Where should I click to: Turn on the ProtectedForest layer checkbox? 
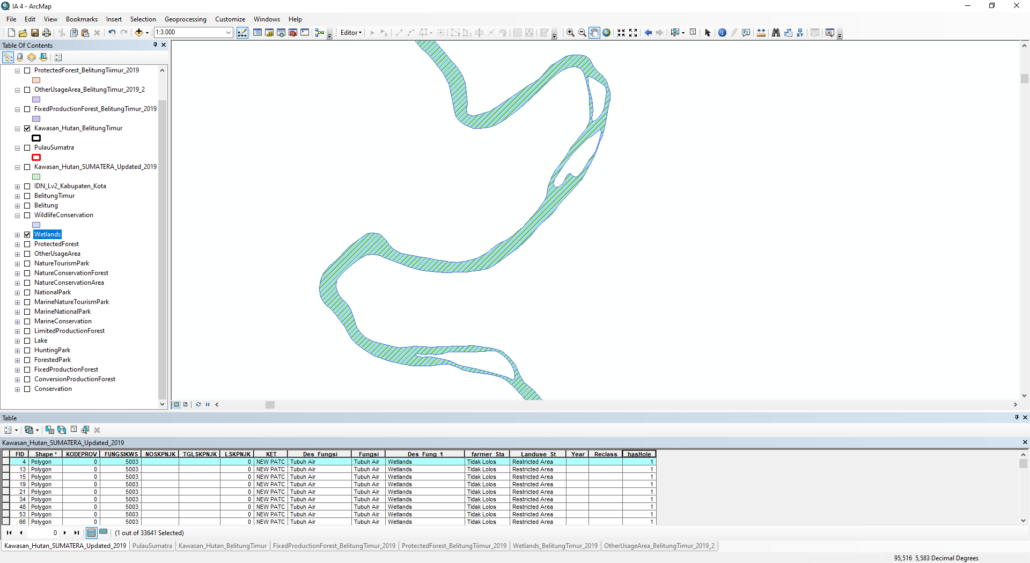tap(27, 244)
